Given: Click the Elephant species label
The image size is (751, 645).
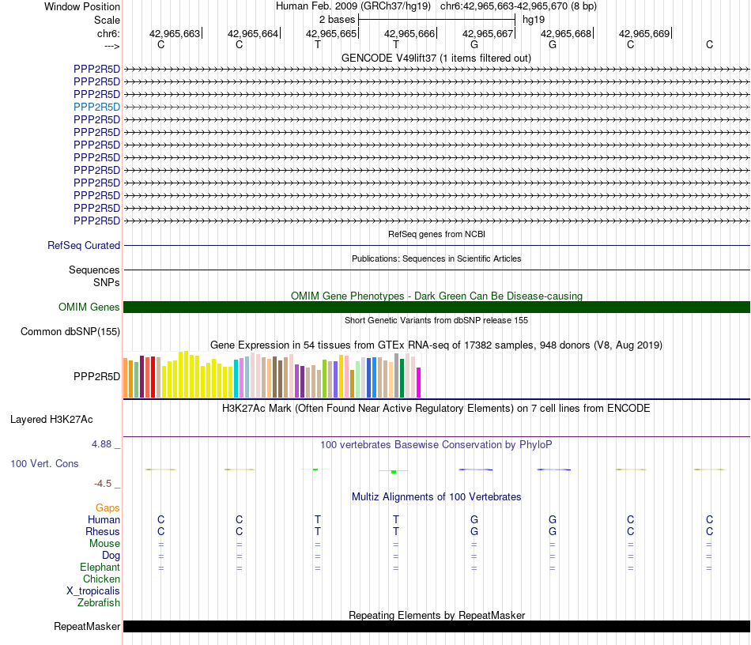Looking at the screenshot, I should pos(100,567).
